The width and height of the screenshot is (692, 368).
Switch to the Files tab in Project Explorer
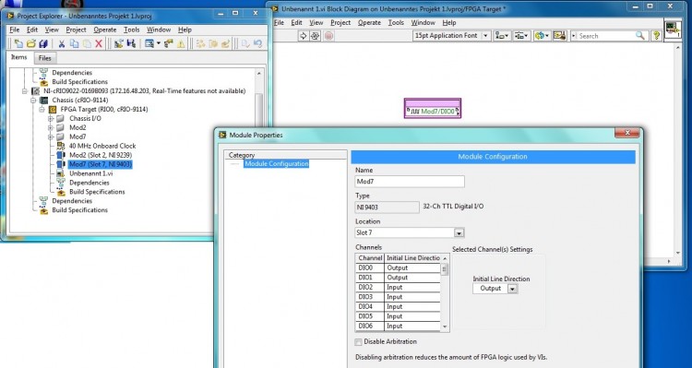click(44, 58)
